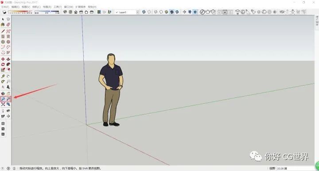This screenshot has width=319, height=171.
Task: Choose the Tape Measure tool
Action: (x=3, y=76)
